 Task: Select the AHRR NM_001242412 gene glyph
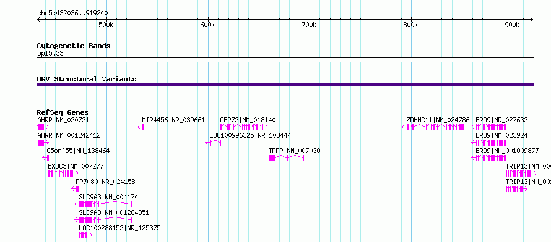[43, 143]
